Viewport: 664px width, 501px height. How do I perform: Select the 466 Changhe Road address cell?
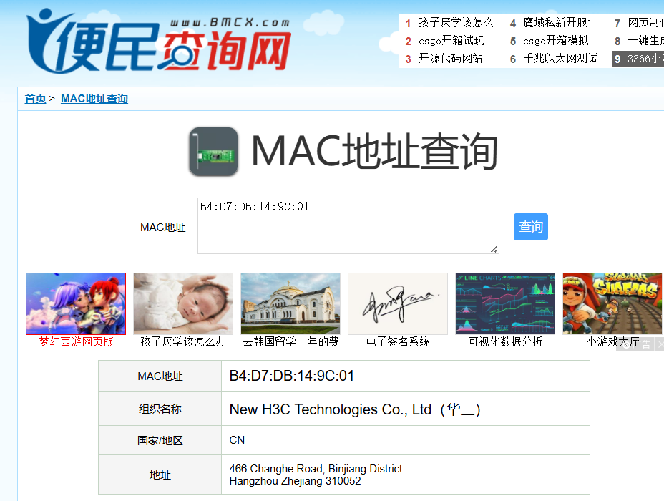click(405, 475)
